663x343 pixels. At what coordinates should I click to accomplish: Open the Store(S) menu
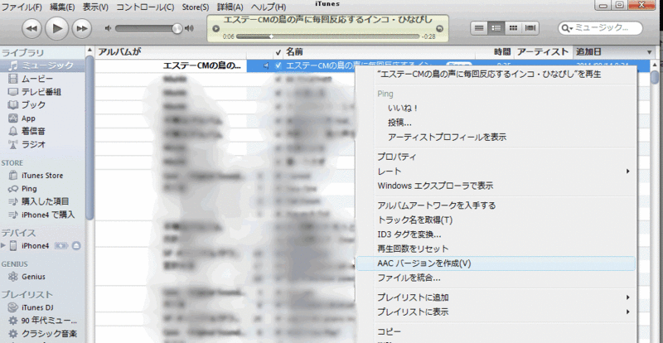[x=196, y=7]
